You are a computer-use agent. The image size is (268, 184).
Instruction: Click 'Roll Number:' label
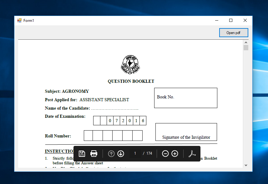click(x=58, y=136)
